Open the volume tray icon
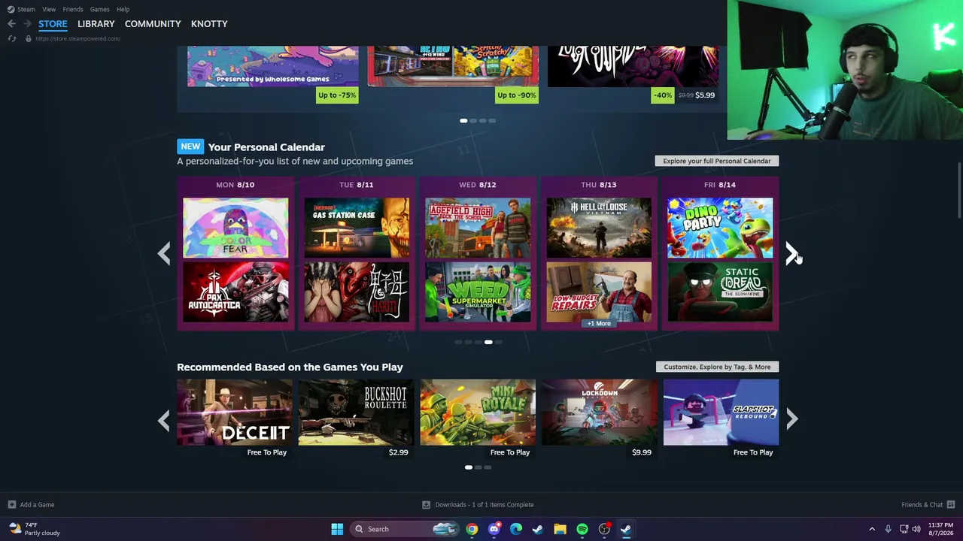 916,529
